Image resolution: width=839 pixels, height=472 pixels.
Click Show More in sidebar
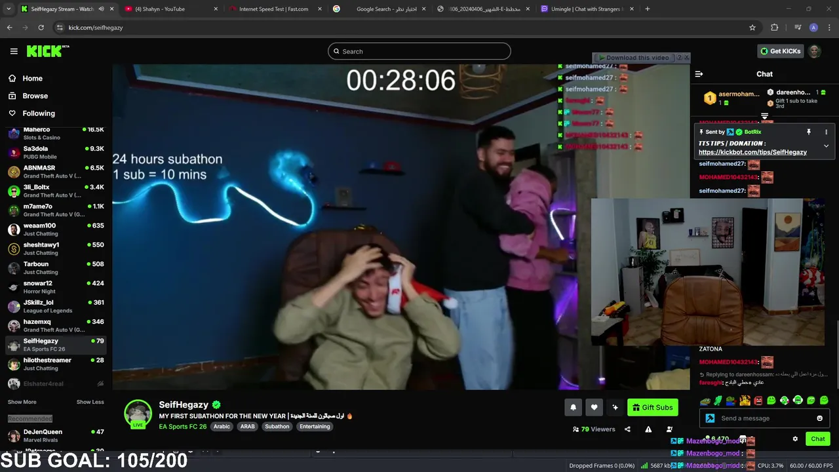click(22, 402)
